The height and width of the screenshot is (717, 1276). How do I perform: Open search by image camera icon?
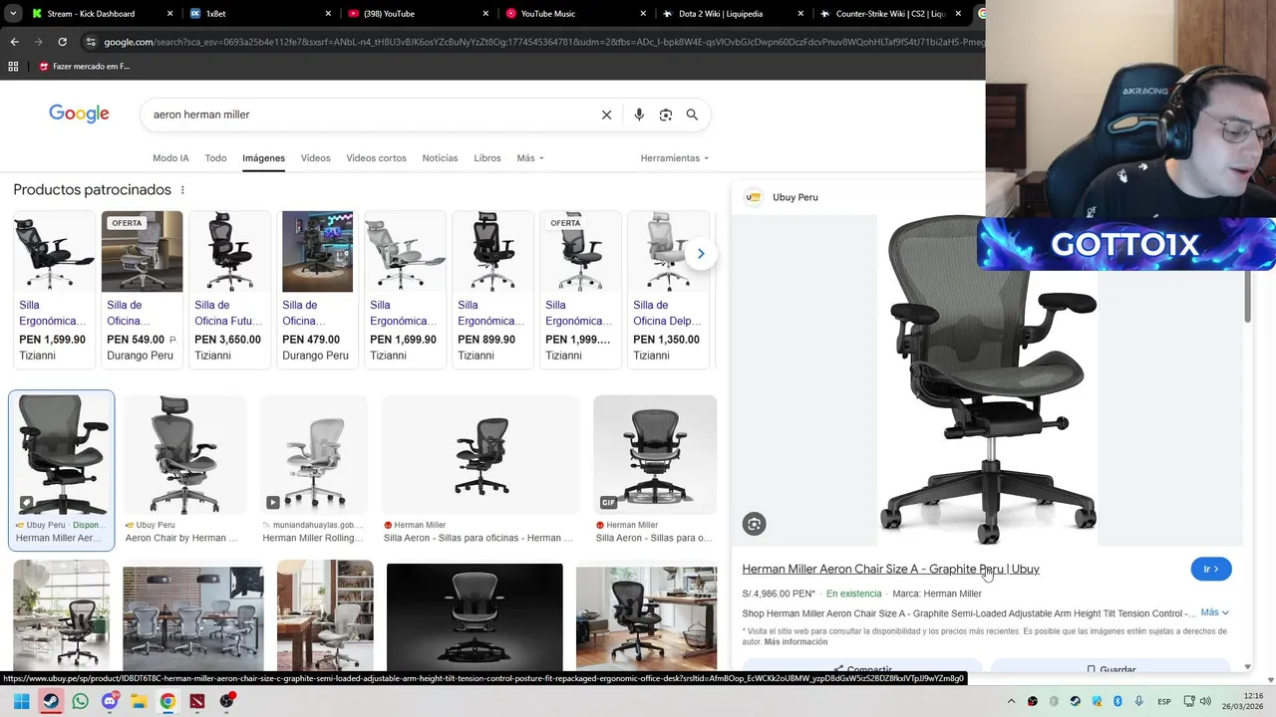[x=666, y=115]
